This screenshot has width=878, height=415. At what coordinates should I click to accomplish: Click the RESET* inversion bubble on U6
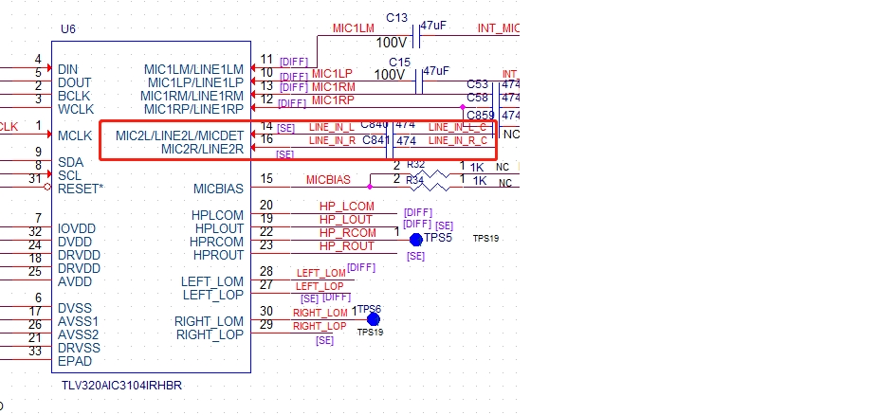coord(47,187)
